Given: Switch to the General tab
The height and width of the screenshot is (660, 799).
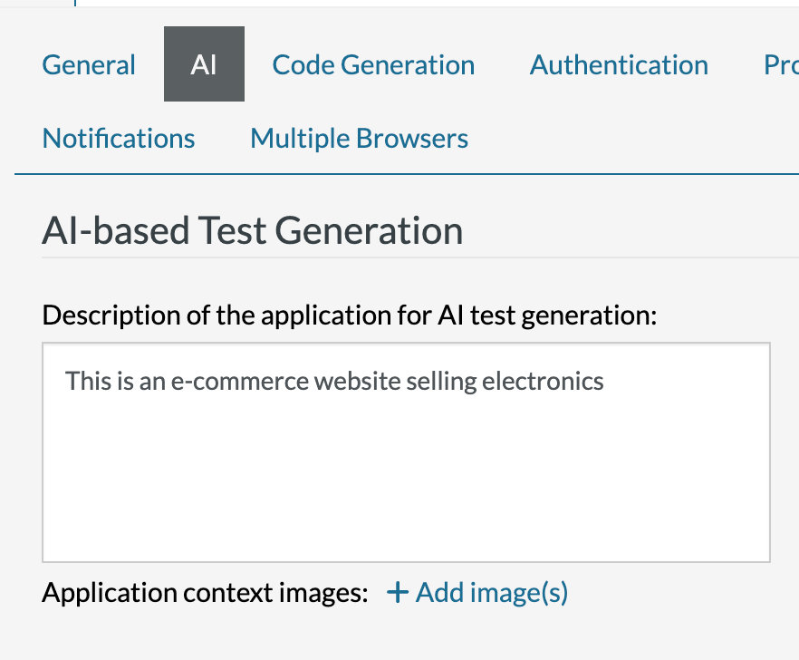Looking at the screenshot, I should point(89,65).
